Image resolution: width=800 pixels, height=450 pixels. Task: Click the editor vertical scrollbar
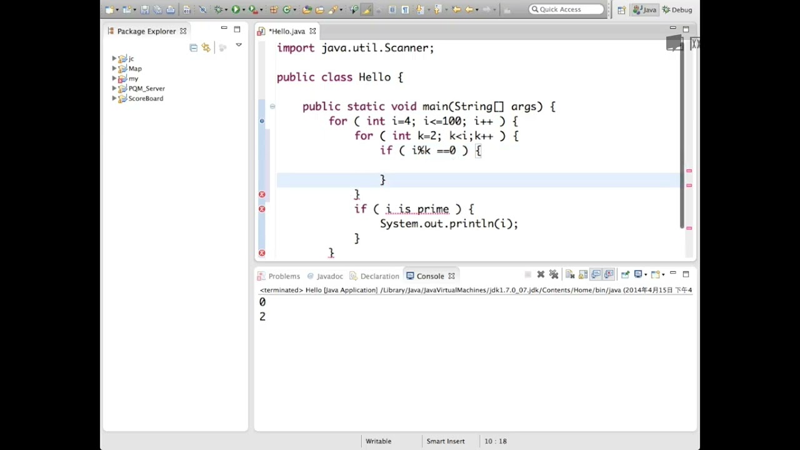click(x=682, y=136)
